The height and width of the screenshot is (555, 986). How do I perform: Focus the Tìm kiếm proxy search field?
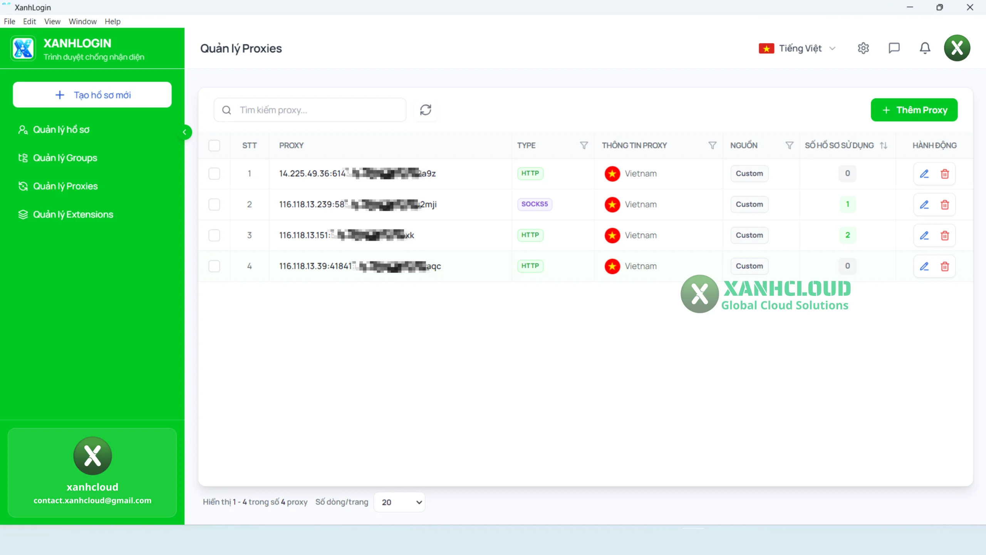(x=310, y=110)
